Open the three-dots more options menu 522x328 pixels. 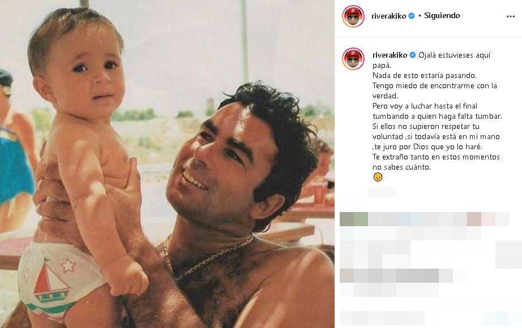510,16
